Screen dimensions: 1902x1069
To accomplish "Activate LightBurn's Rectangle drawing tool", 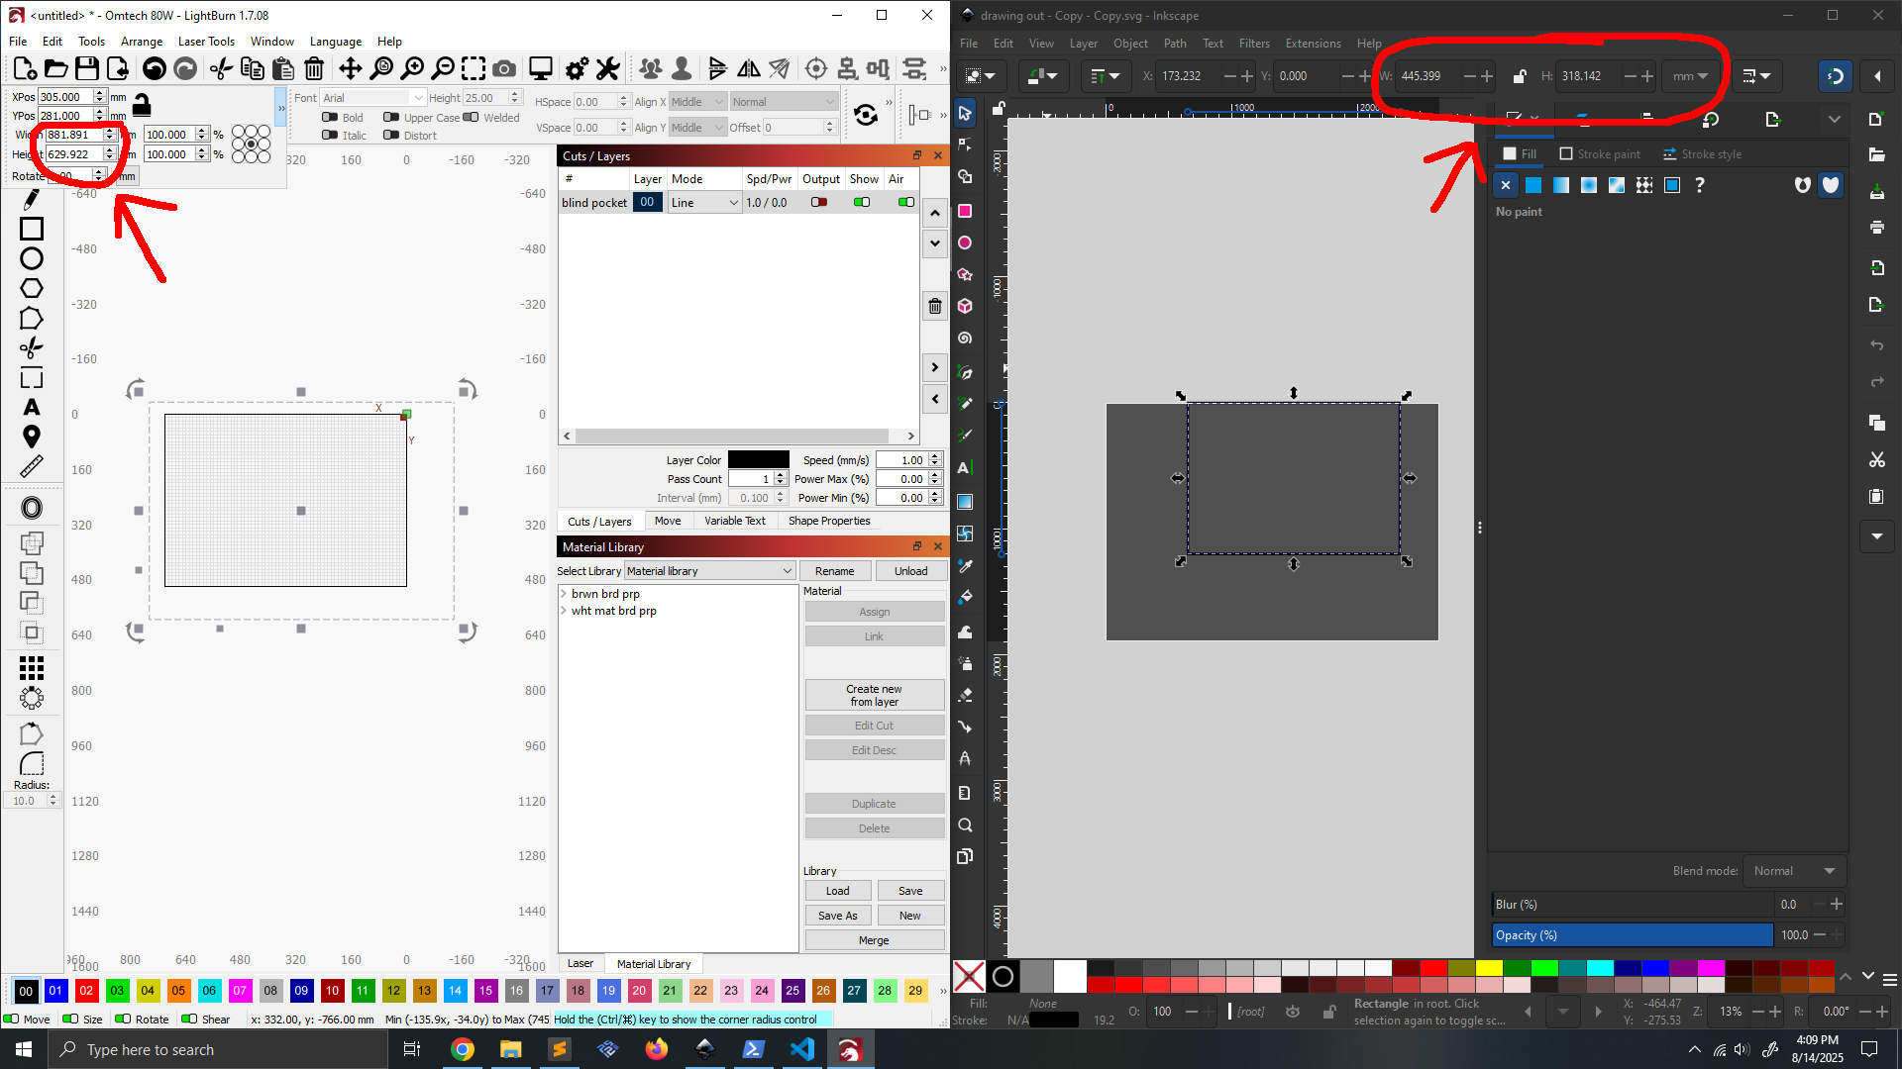I will (x=32, y=229).
